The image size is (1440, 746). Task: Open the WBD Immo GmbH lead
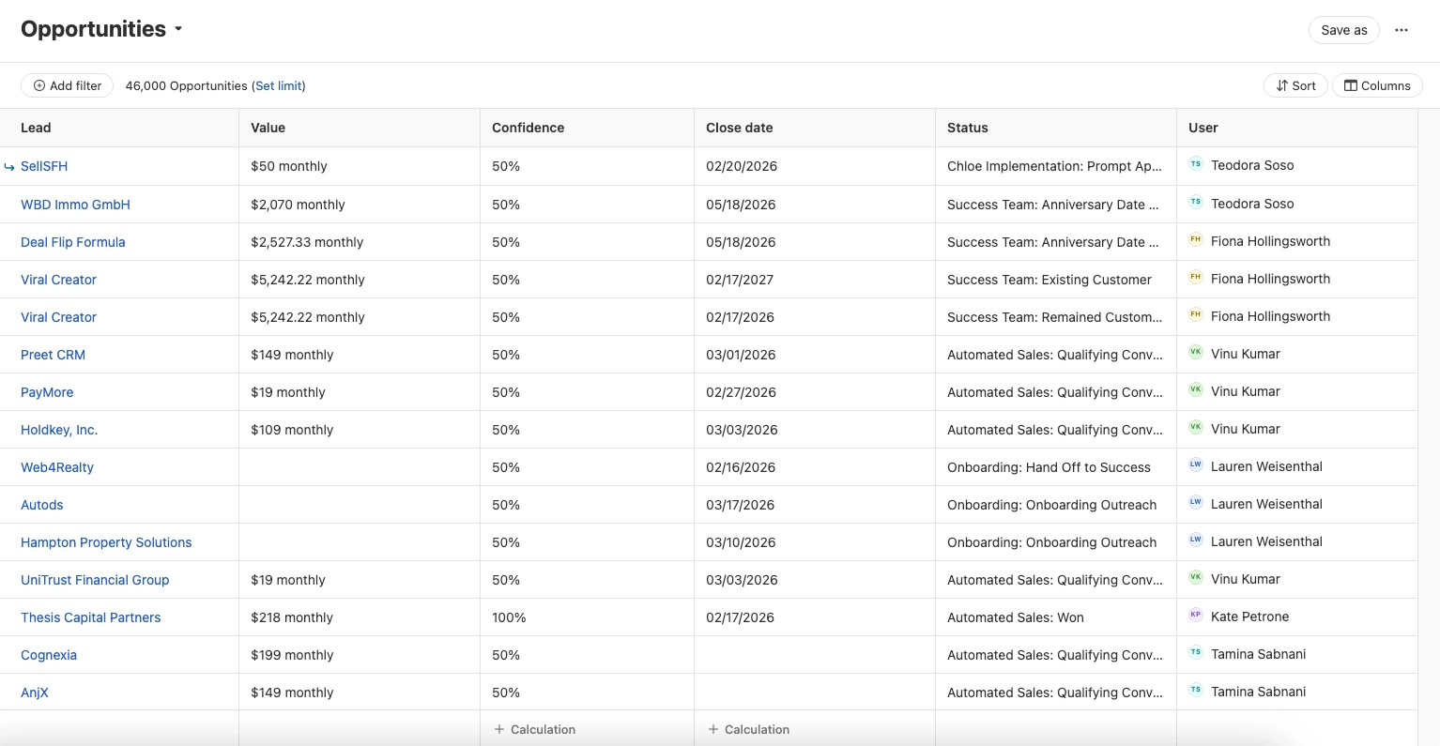[75, 205]
